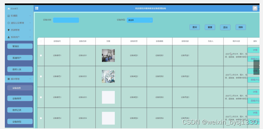Click cell 设备规格3

[x=160, y=97]
